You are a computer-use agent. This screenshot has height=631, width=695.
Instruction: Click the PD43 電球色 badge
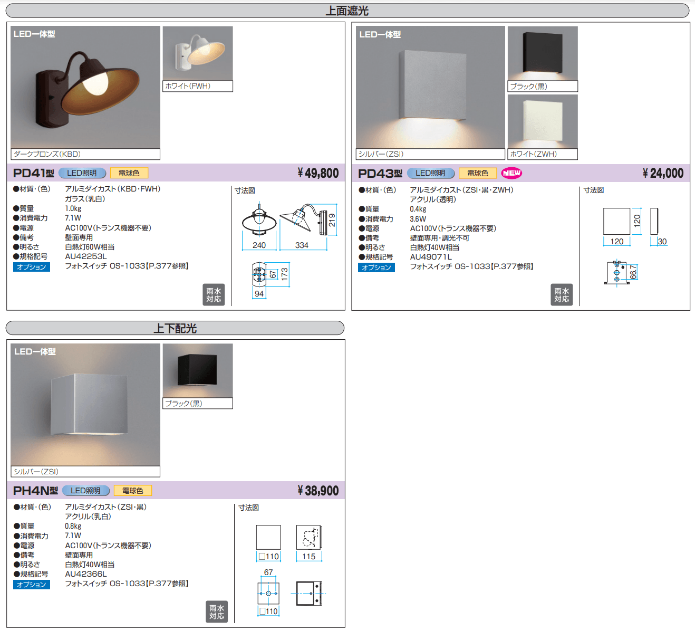point(477,173)
